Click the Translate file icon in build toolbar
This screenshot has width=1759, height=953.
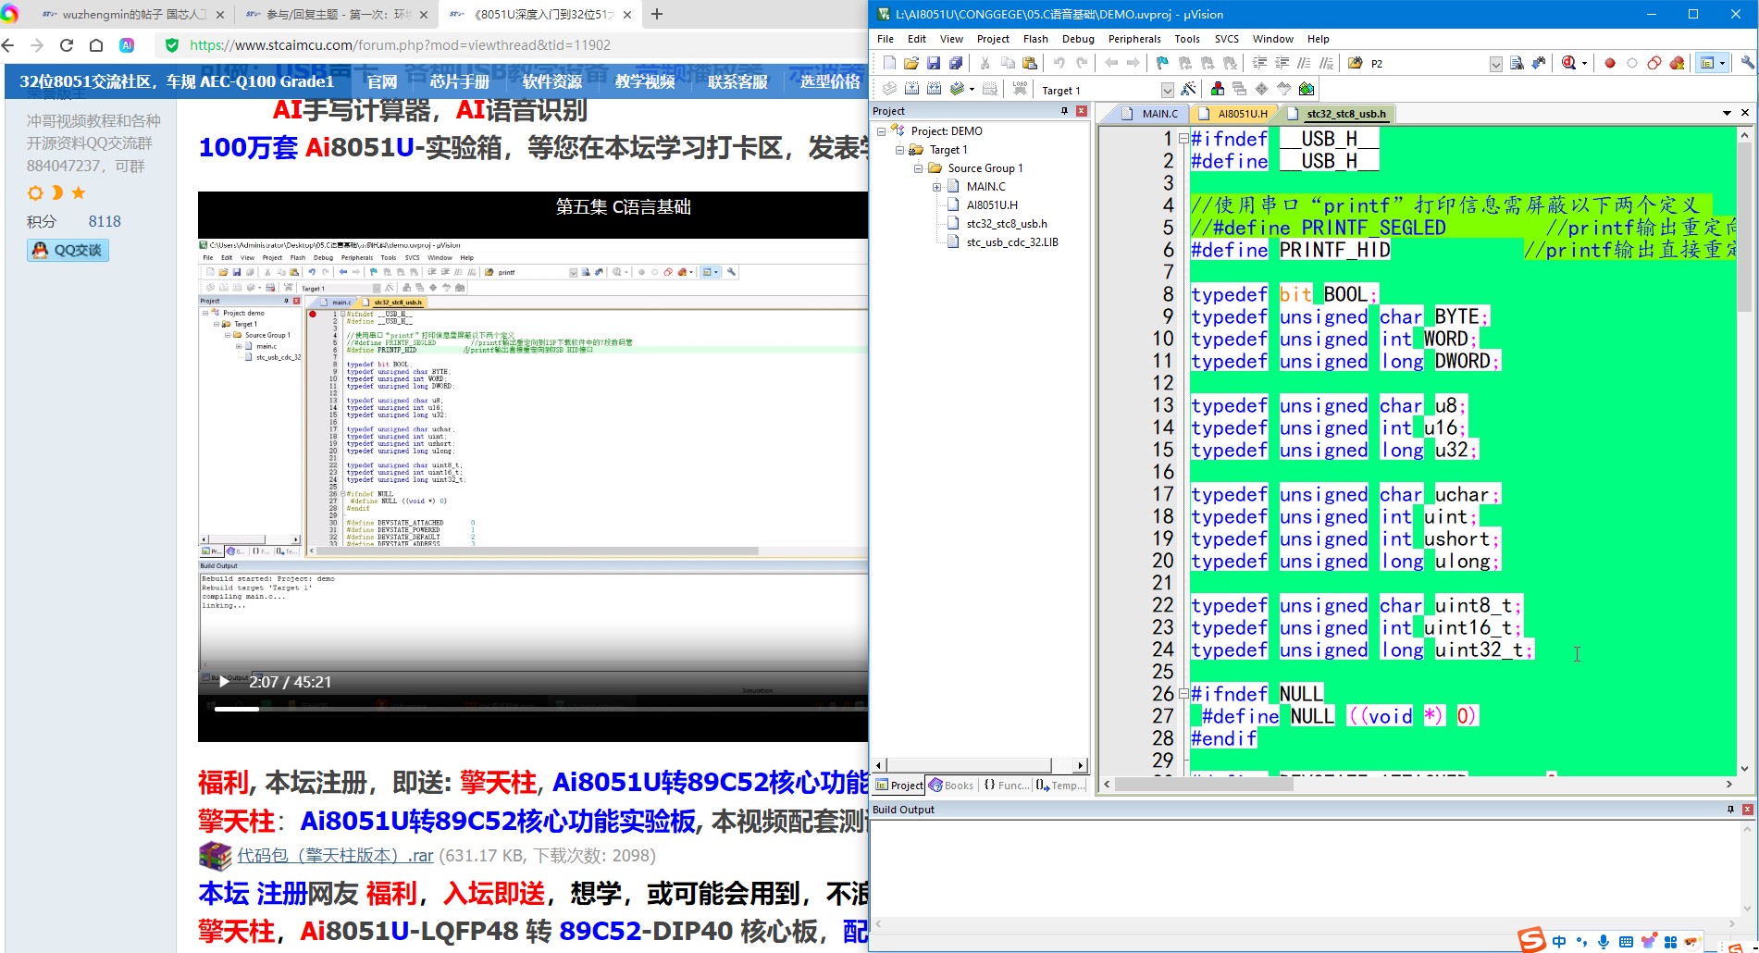[889, 89]
